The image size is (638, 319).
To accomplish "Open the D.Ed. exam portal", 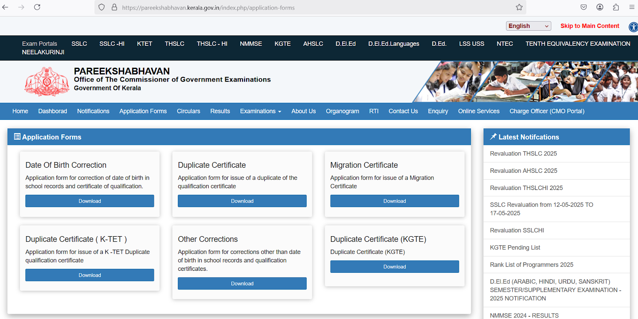I will (x=439, y=44).
